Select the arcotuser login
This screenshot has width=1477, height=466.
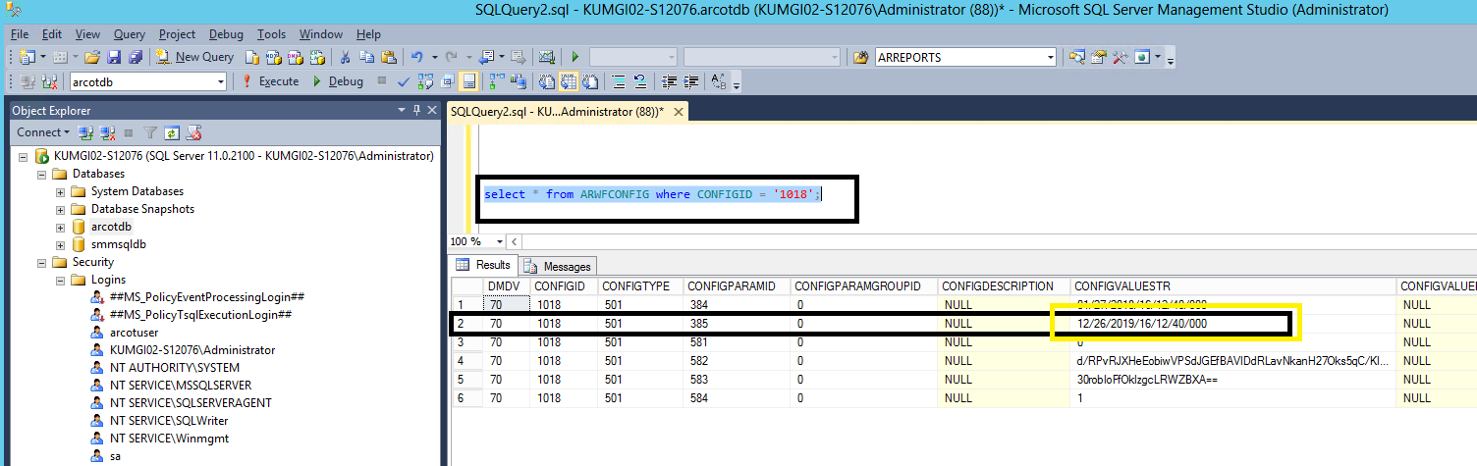pos(134,333)
